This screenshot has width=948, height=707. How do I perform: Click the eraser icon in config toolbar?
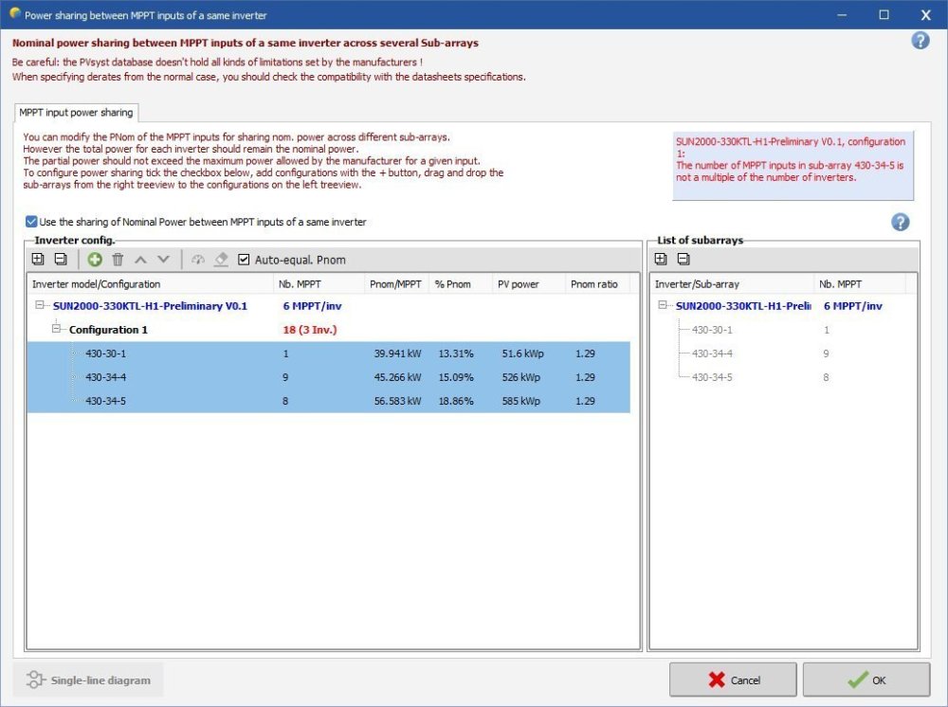tap(220, 260)
